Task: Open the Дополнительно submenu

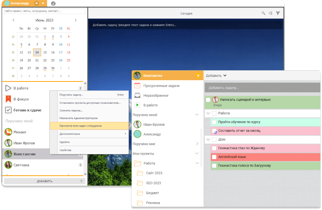Action: (x=89, y=134)
